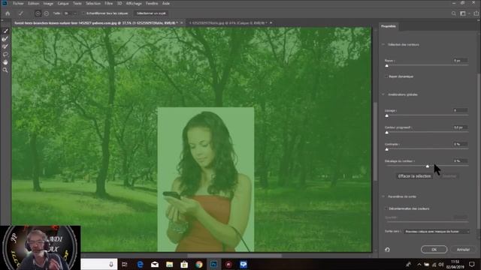Select the Quick Selection tool
481x270 pixels.
[5, 31]
